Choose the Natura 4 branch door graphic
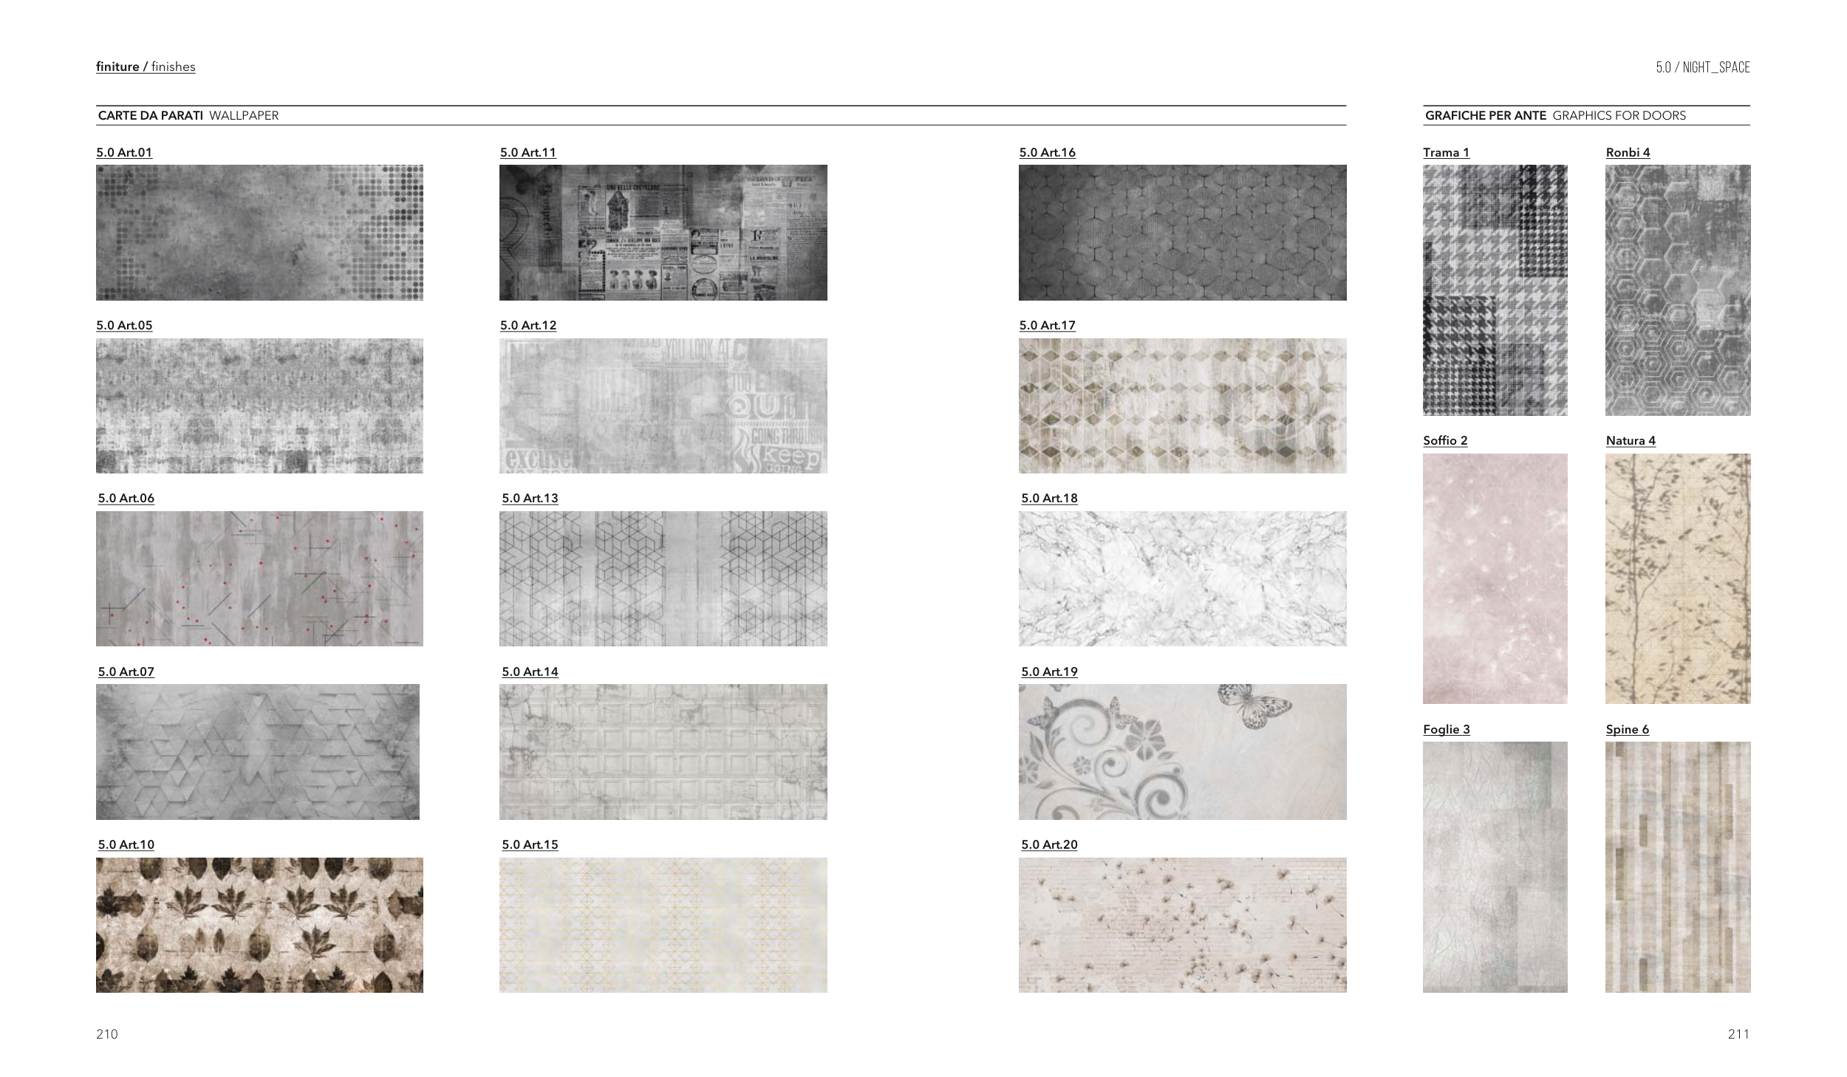1847x1077 pixels. pos(1677,578)
